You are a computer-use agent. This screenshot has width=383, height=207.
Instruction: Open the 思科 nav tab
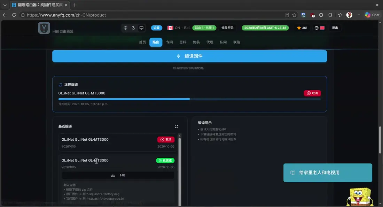[x=183, y=42]
